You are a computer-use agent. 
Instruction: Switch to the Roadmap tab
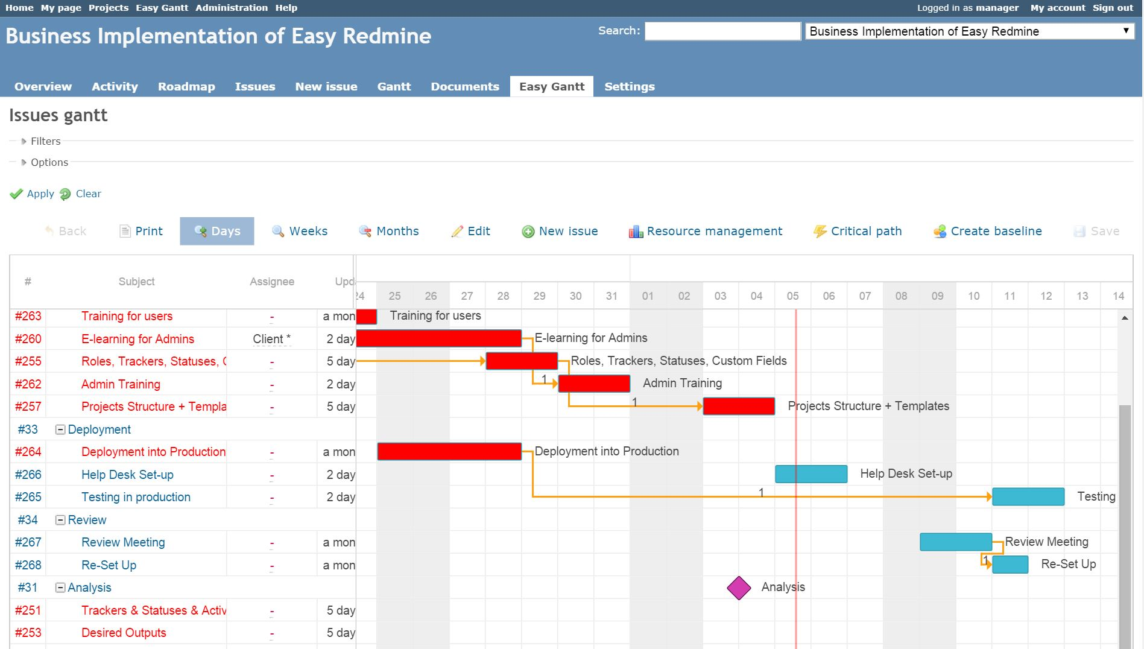point(186,86)
